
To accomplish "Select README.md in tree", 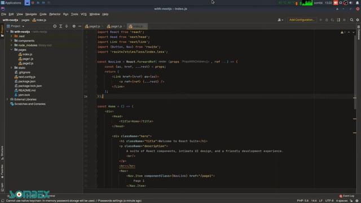I will pos(25,90).
